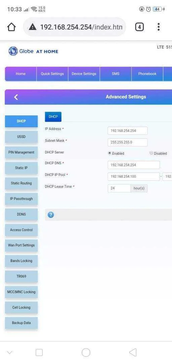
Task: Tap the Android recent apps square
Action: click(x=39, y=353)
